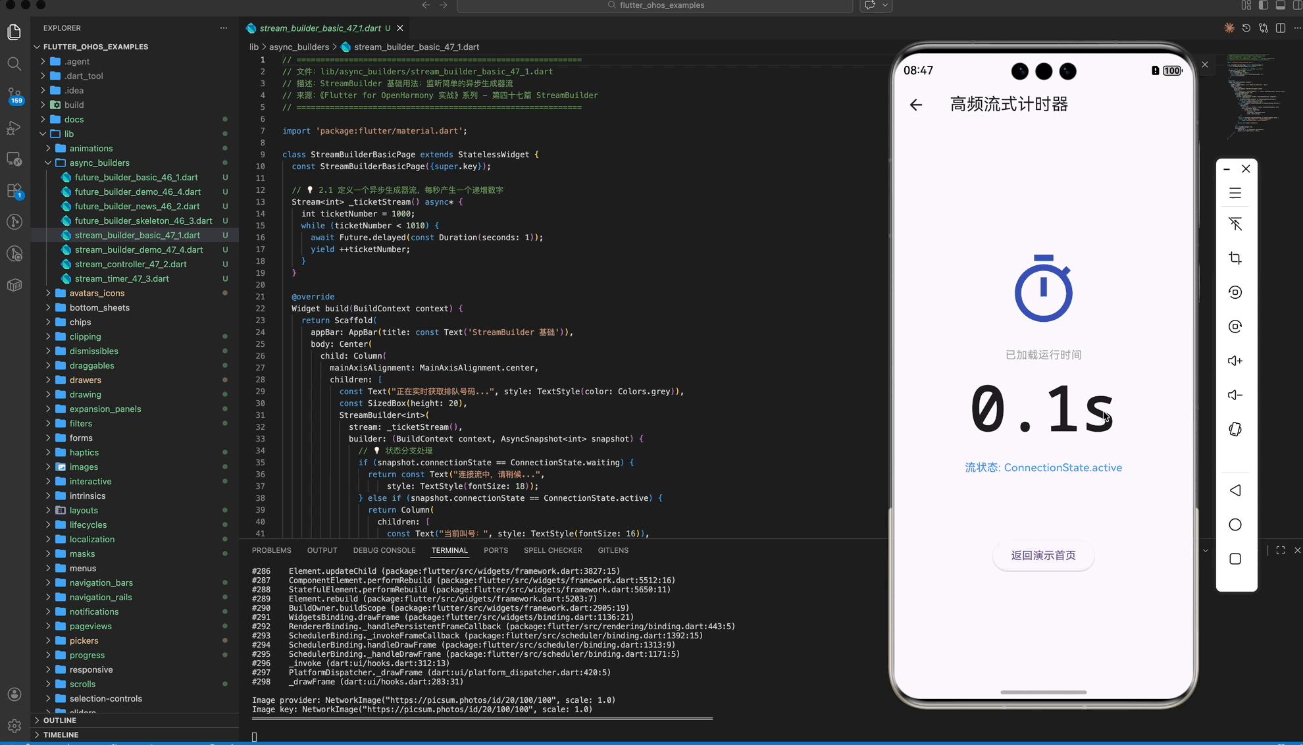Viewport: 1303px width, 745px height.
Task: Open the Remote Explorer view
Action: 14,159
